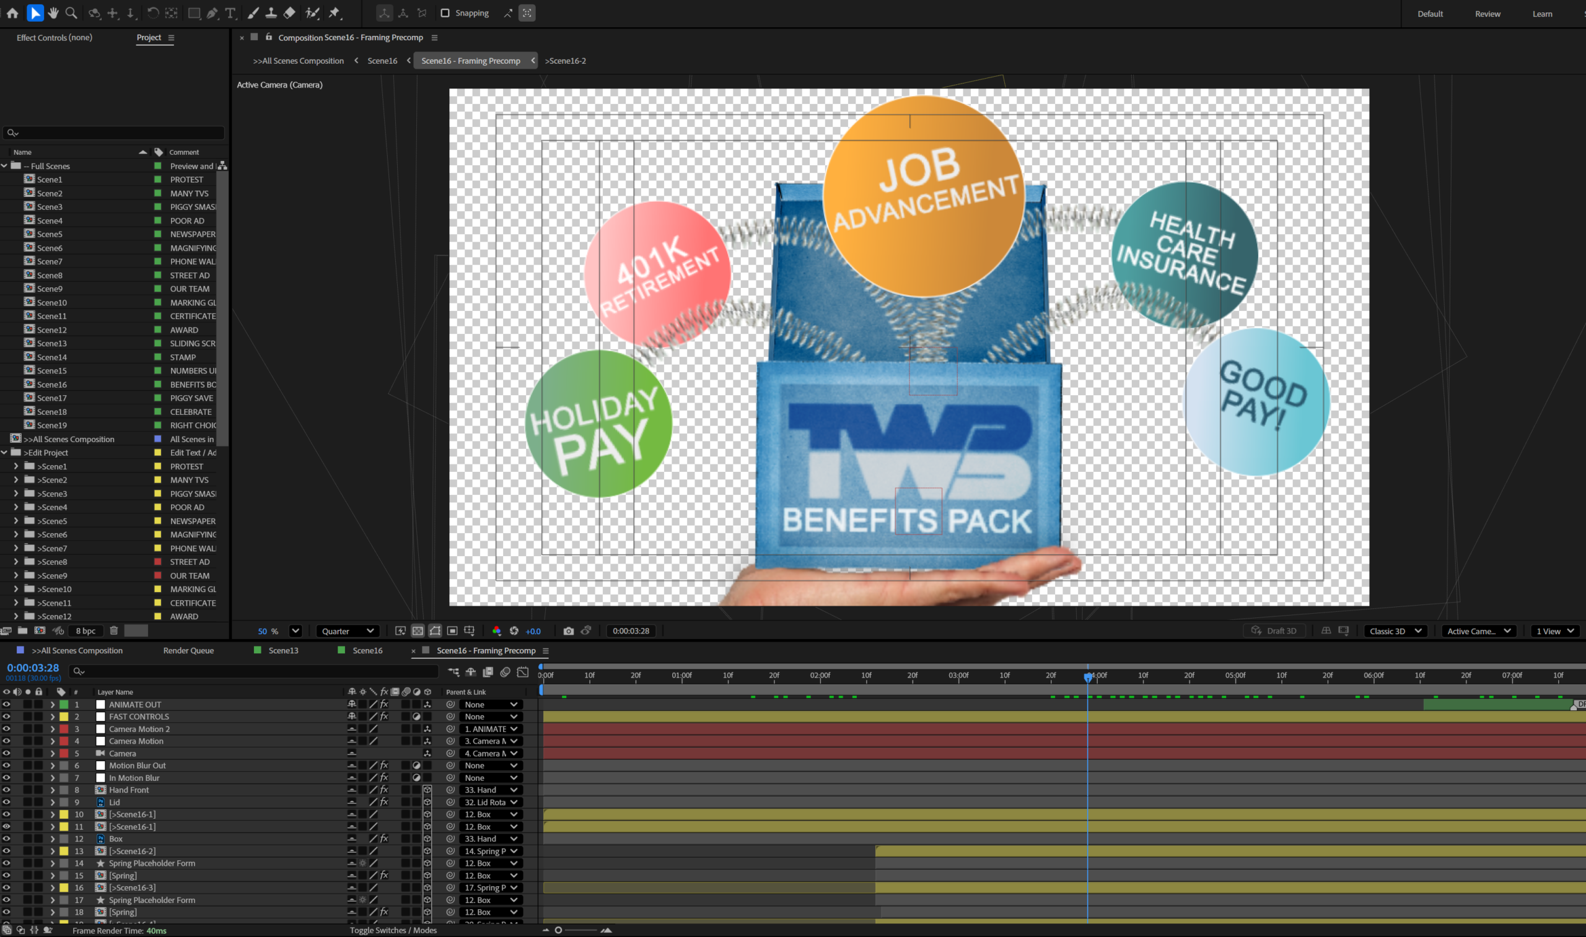Image resolution: width=1586 pixels, height=937 pixels.
Task: Toggle Draft 3D mode
Action: tap(1274, 630)
